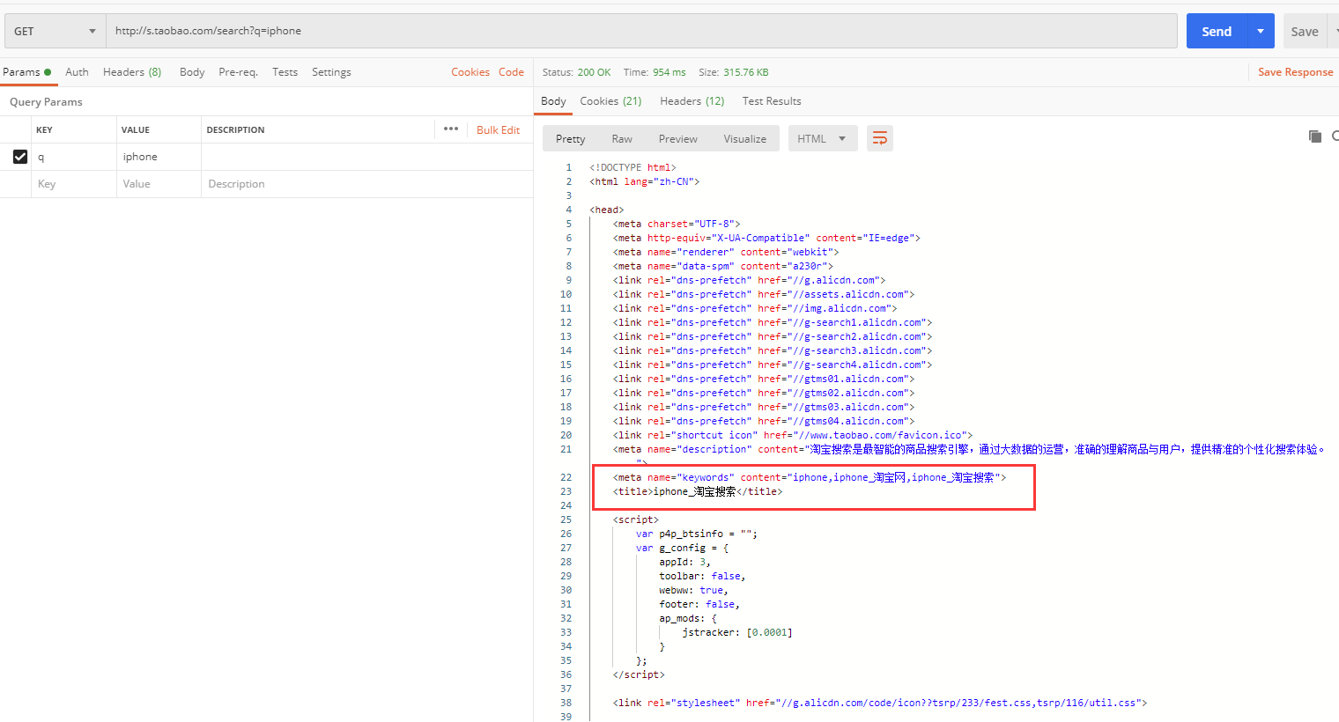This screenshot has height=722, width=1339.
Task: Click the q key cell
Action: tap(74, 157)
